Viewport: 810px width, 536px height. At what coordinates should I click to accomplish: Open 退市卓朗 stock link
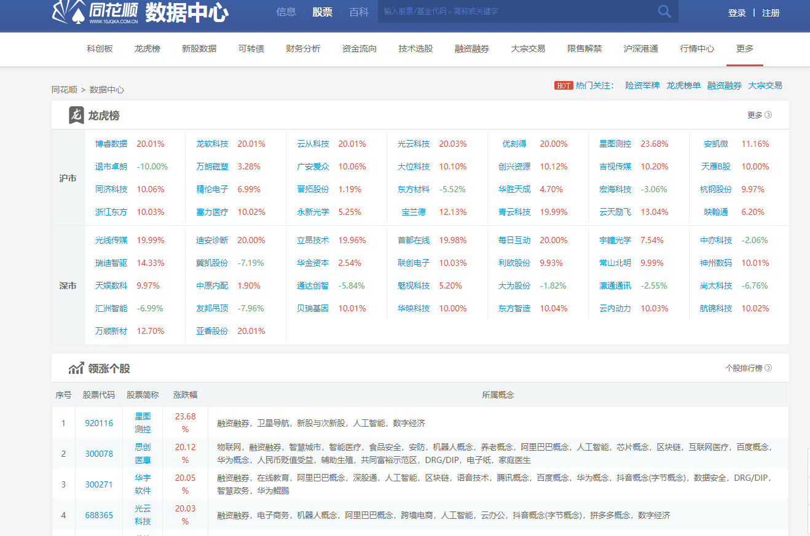(111, 166)
